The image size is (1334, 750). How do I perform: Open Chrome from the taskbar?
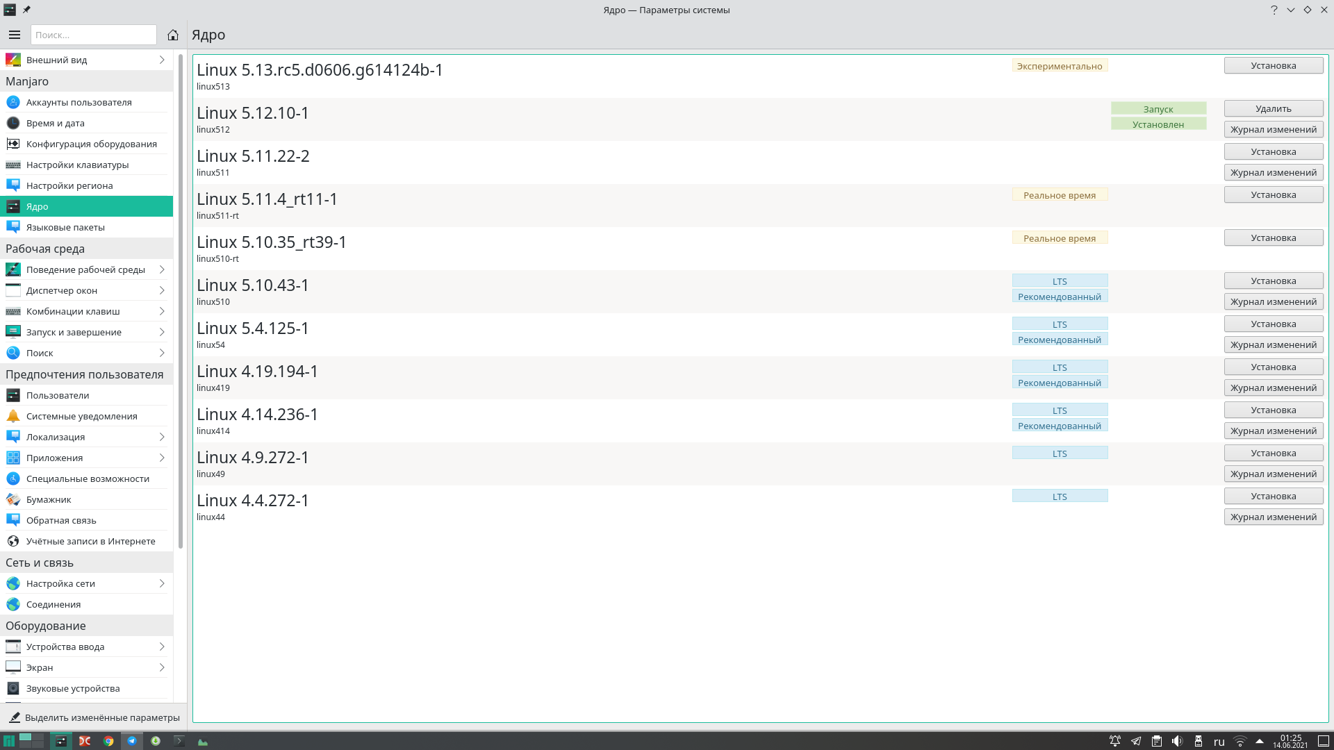(108, 741)
